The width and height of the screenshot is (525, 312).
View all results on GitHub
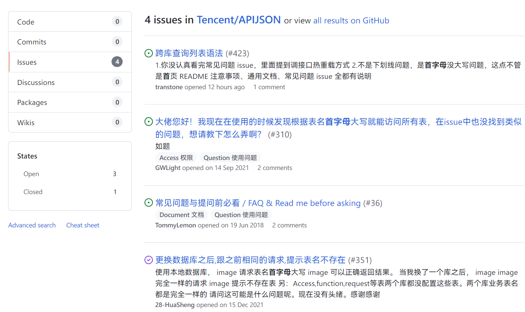pos(351,20)
